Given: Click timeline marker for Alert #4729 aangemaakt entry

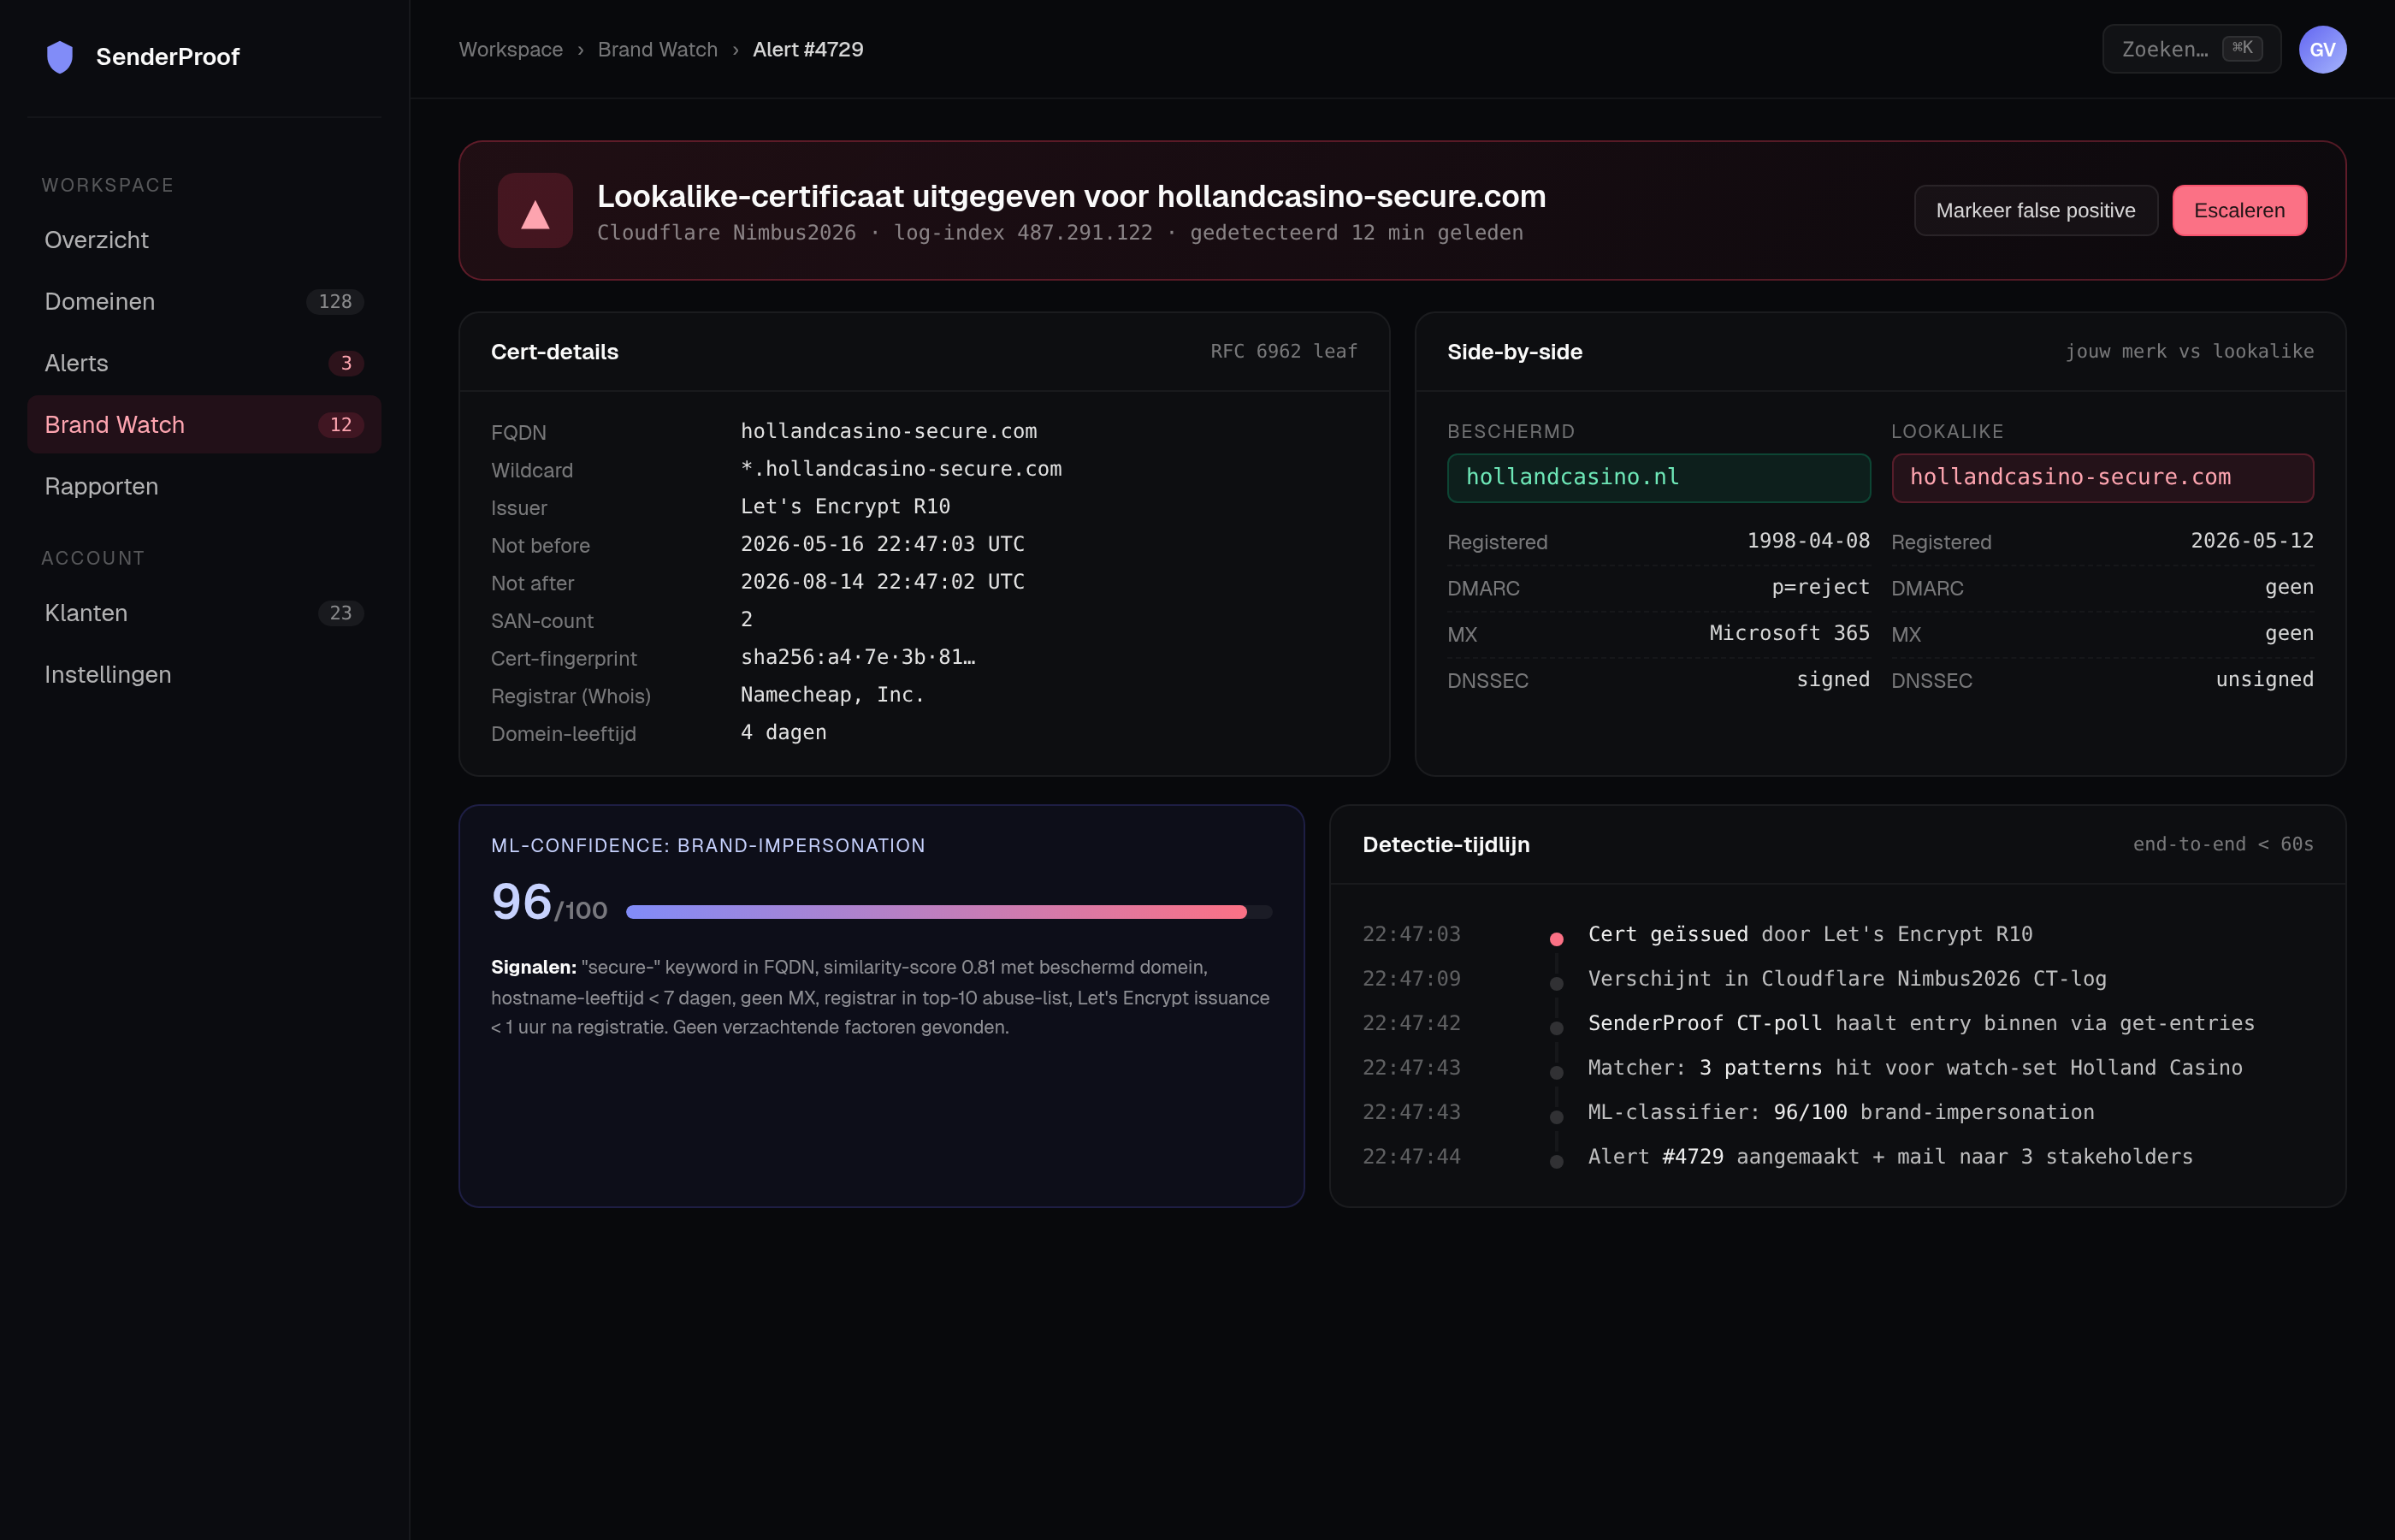Looking at the screenshot, I should pos(1557,1161).
